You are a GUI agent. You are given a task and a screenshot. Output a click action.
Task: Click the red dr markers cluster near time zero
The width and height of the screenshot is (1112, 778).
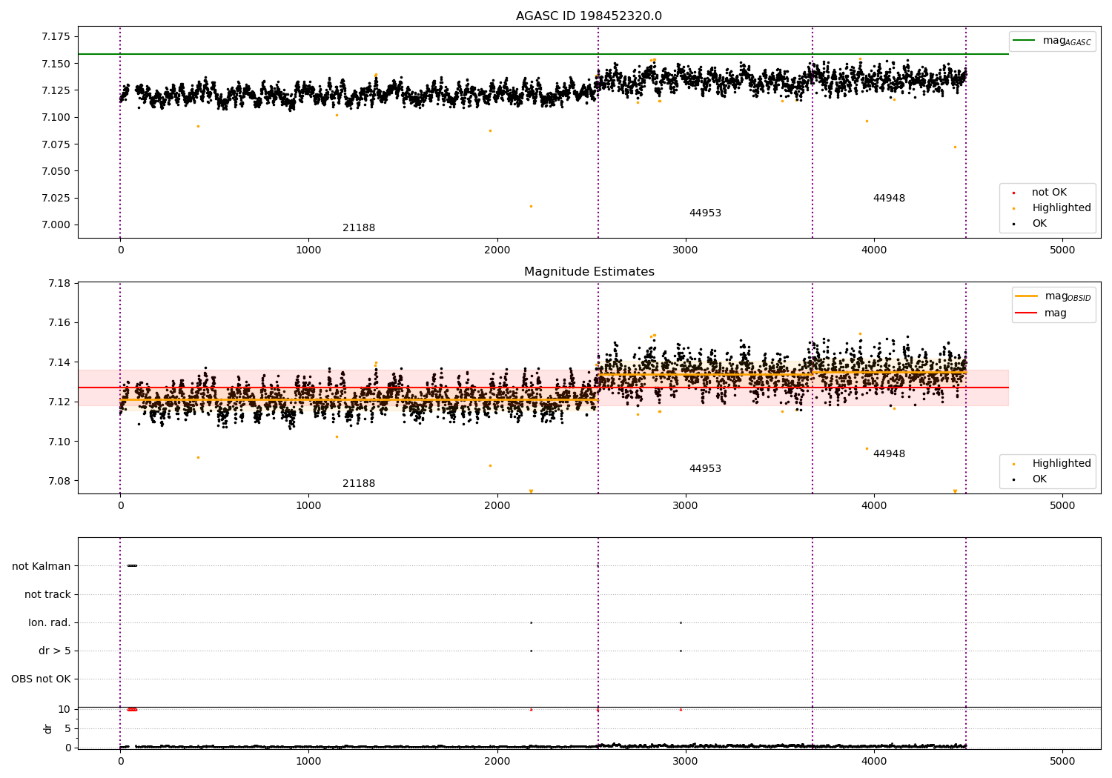pos(132,709)
